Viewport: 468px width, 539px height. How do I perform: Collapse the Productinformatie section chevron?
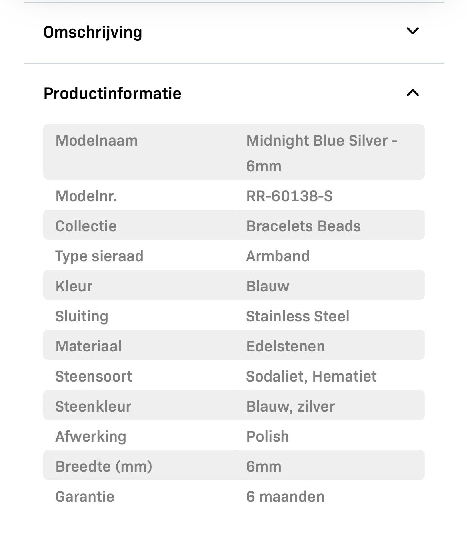coord(412,93)
